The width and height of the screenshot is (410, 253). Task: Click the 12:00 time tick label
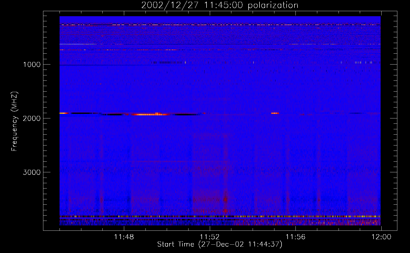coord(381,237)
